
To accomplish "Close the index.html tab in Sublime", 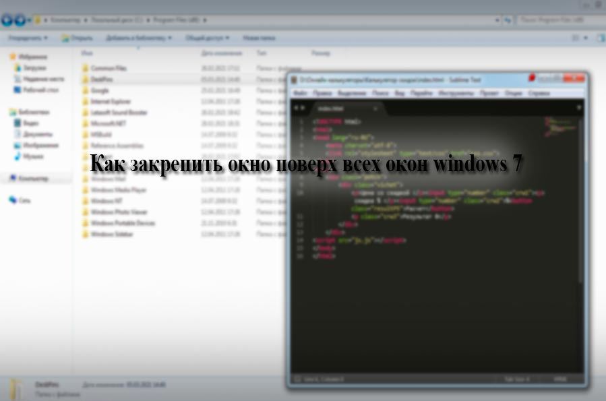I will [375, 109].
